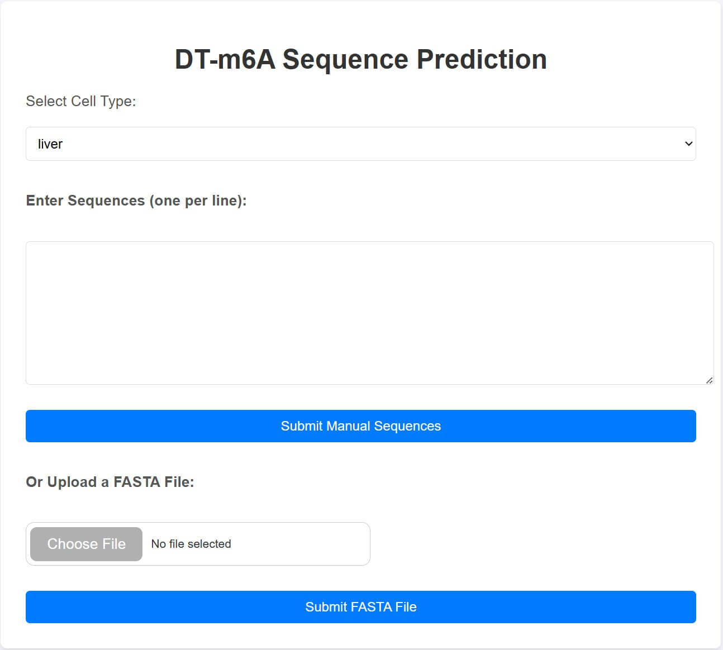Click the Choose File button
The height and width of the screenshot is (650, 723).
pos(87,544)
